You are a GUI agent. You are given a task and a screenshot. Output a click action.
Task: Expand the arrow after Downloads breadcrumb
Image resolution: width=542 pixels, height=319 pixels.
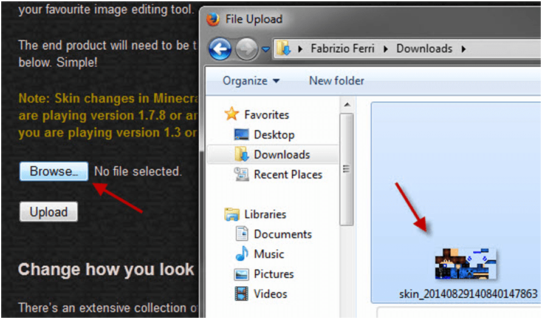coord(464,49)
